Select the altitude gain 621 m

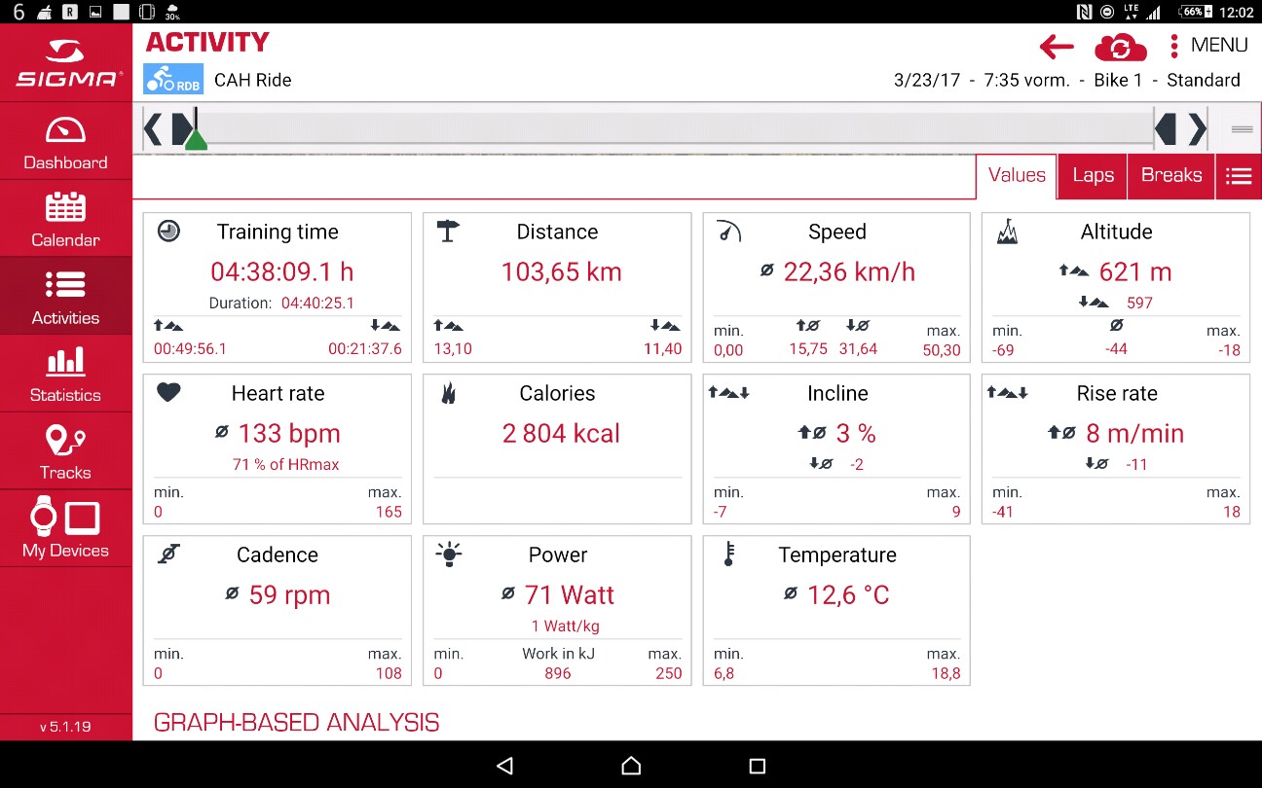(1135, 271)
